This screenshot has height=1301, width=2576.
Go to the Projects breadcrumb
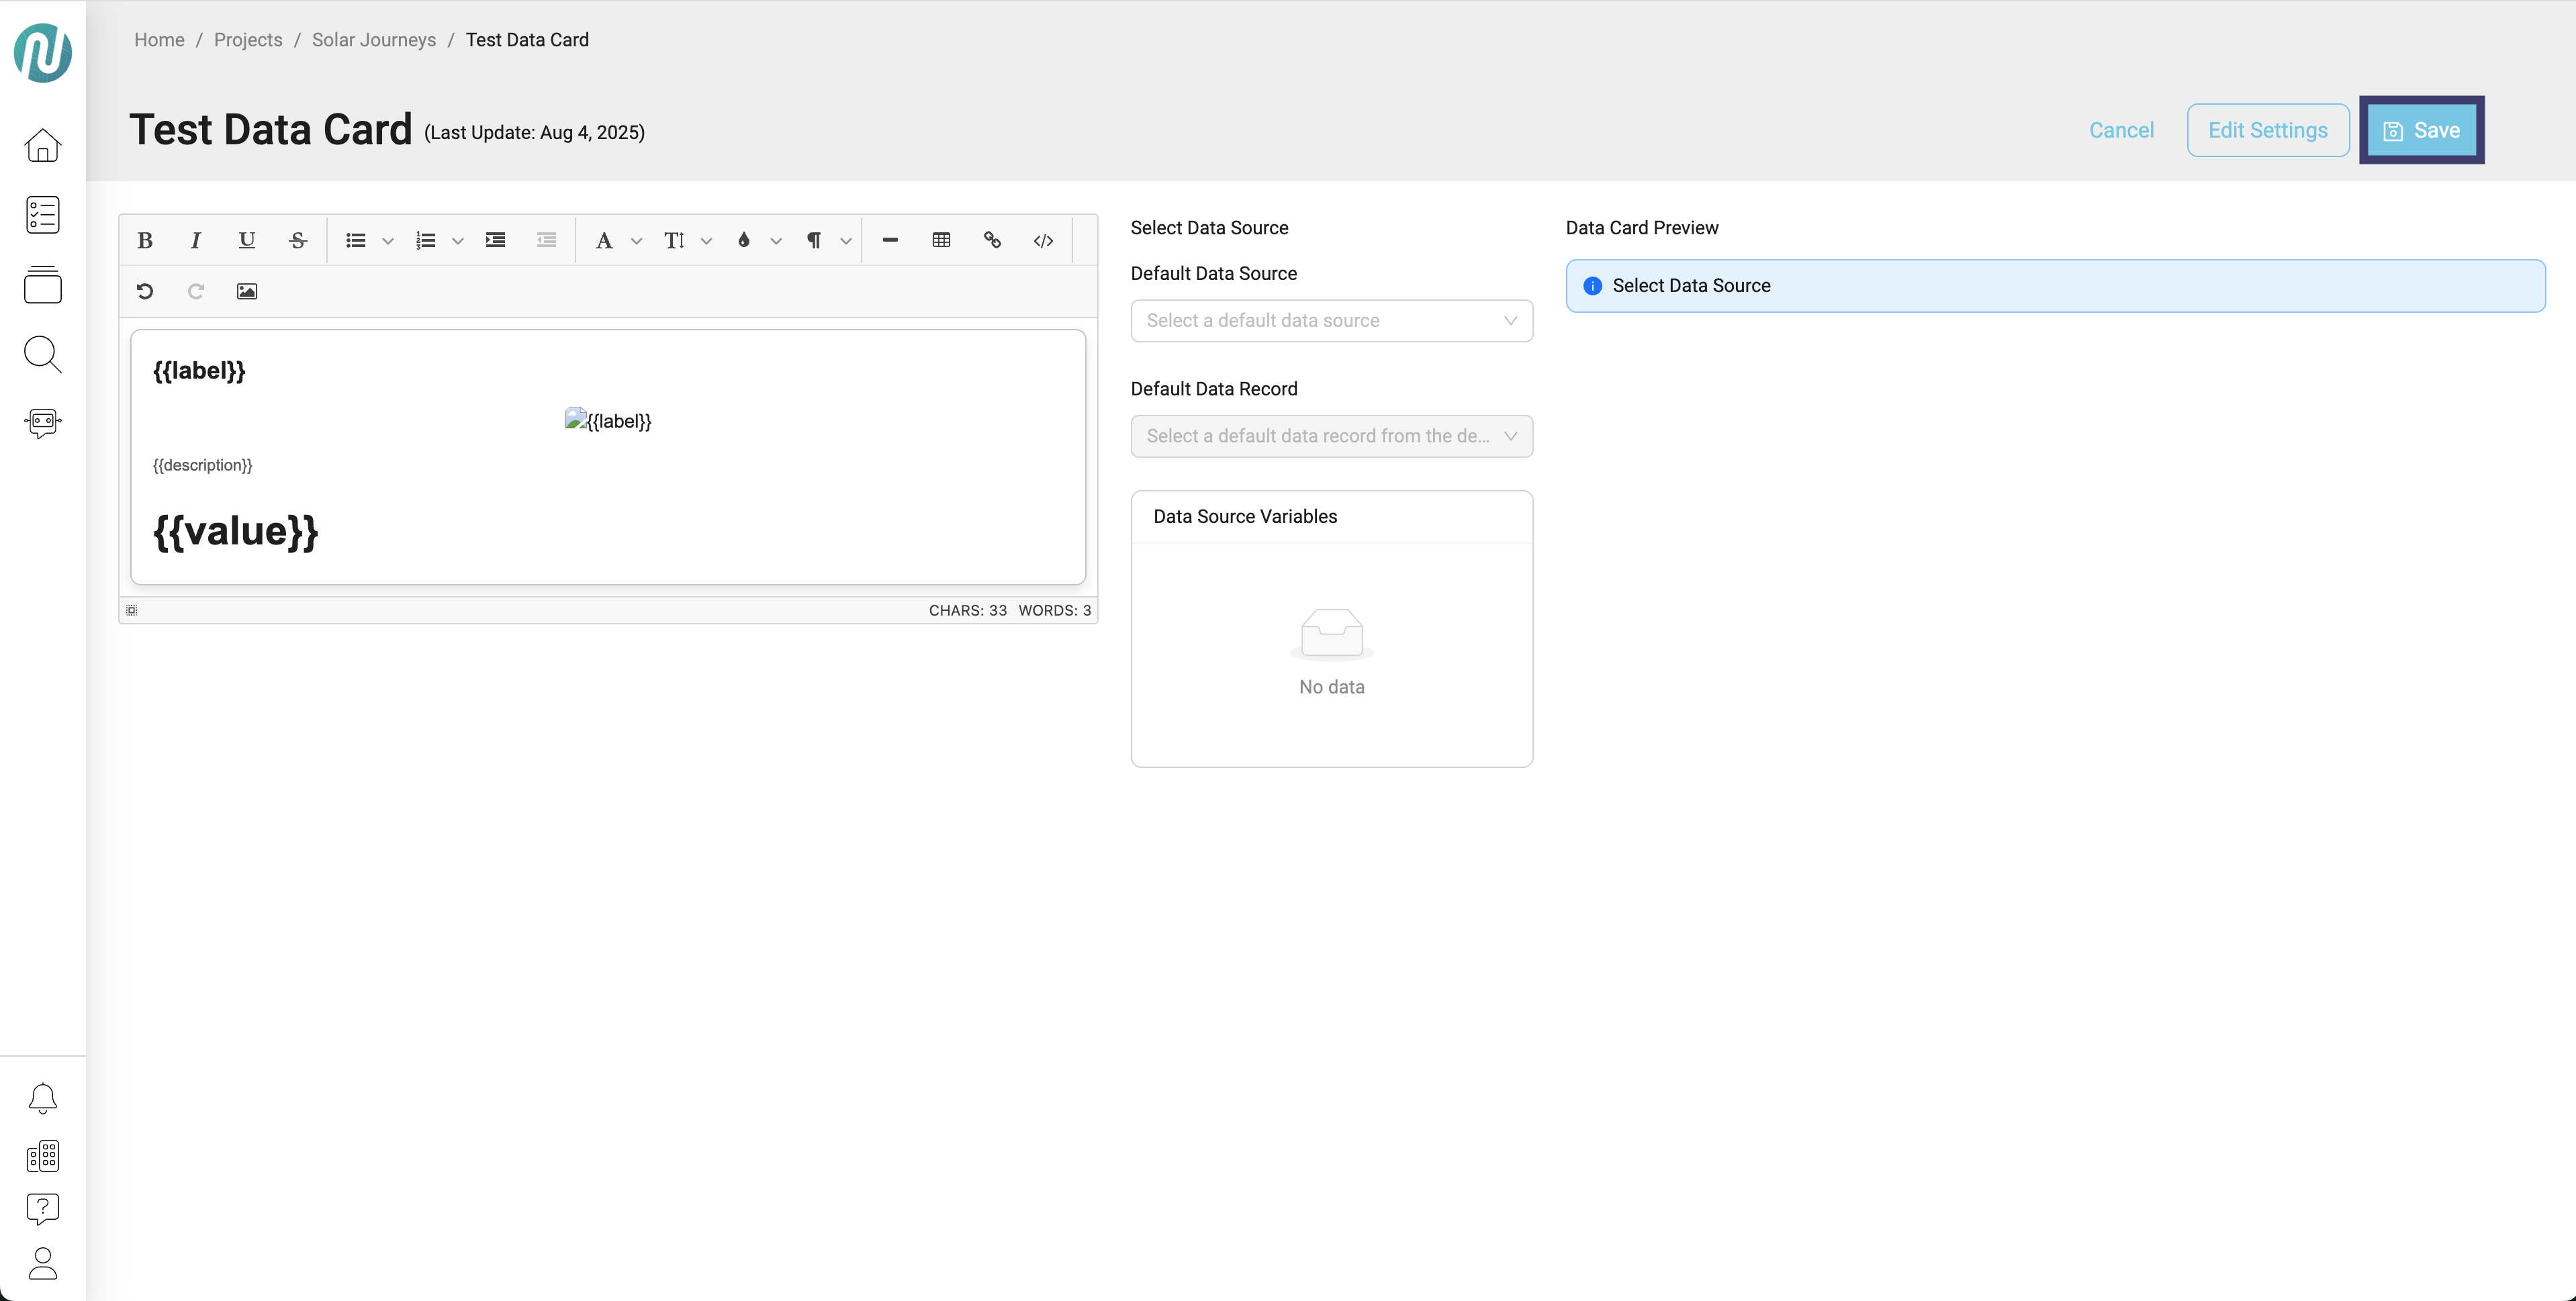point(248,40)
